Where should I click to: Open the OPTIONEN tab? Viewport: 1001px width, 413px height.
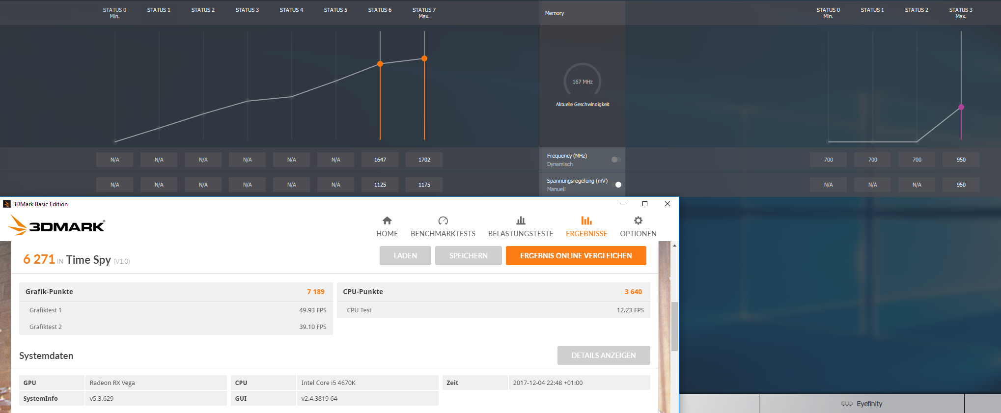(638, 234)
